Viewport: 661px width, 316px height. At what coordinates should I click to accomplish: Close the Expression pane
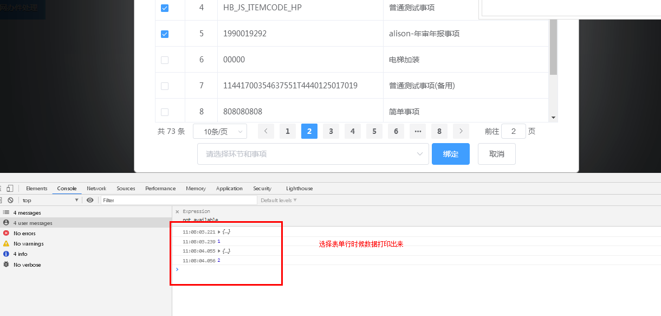[177, 211]
